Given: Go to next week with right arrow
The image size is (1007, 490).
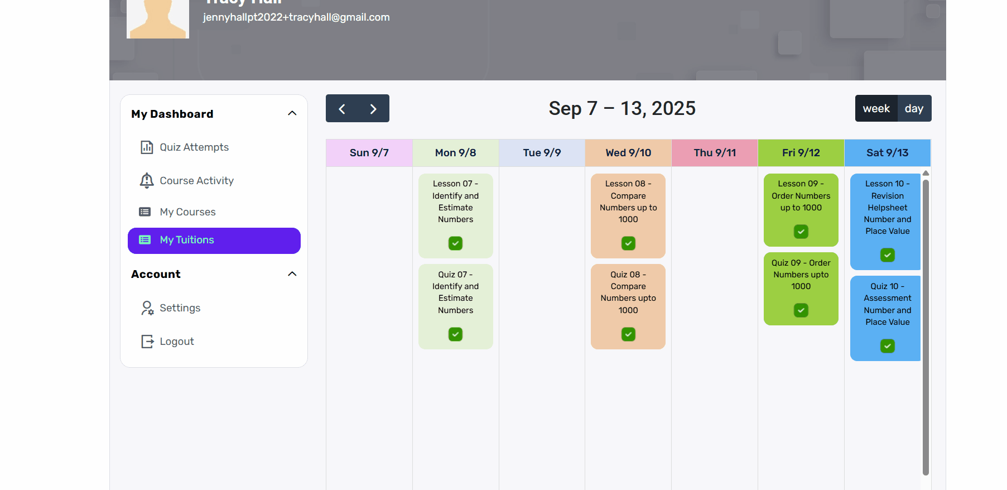Looking at the screenshot, I should pos(373,109).
